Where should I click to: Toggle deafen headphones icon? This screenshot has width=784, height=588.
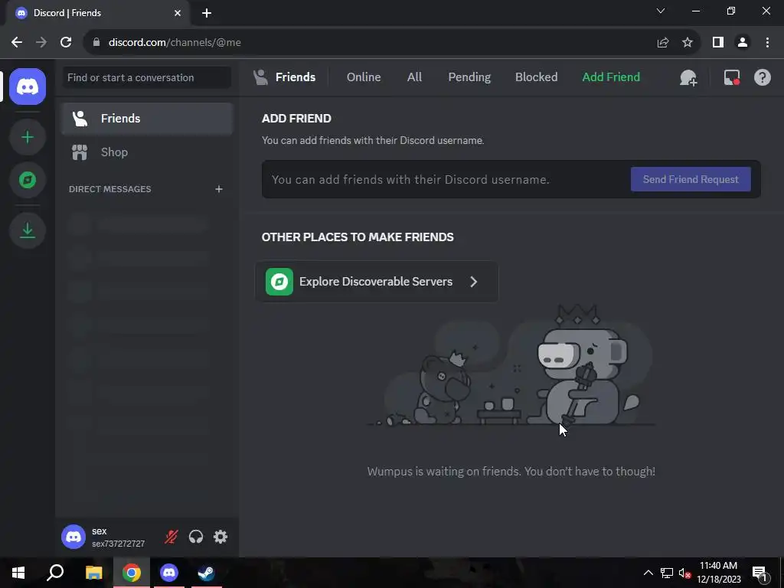tap(196, 537)
